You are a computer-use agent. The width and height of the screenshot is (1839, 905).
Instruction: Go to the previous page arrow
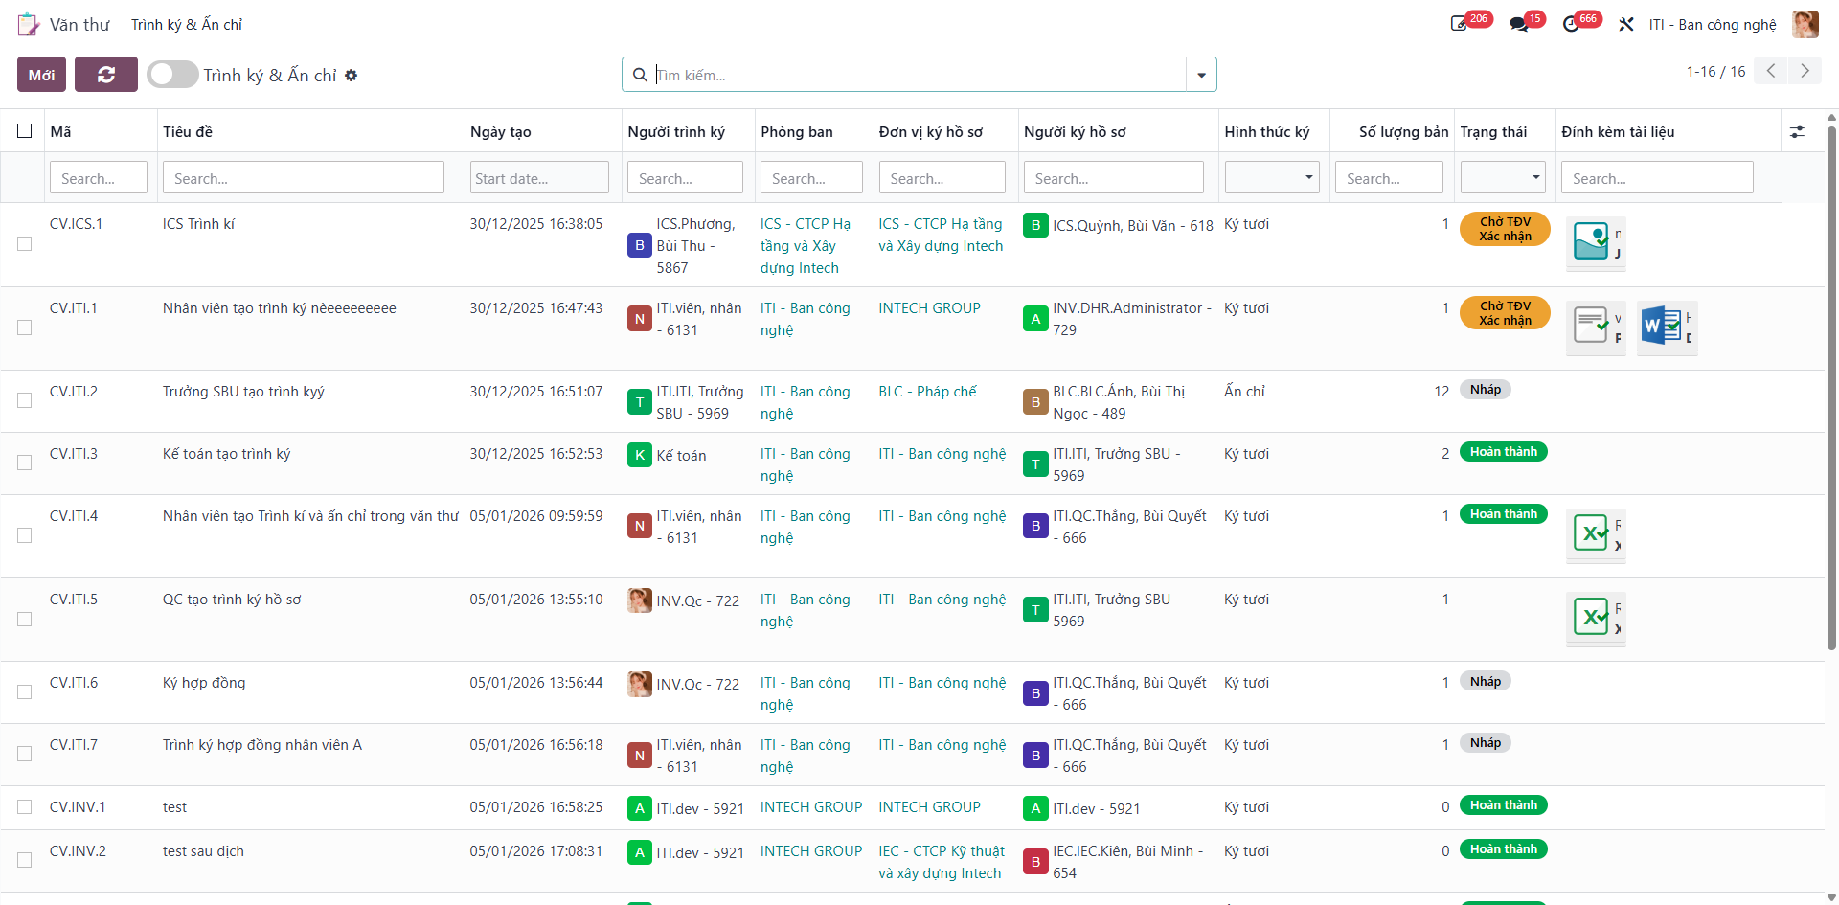(1771, 71)
